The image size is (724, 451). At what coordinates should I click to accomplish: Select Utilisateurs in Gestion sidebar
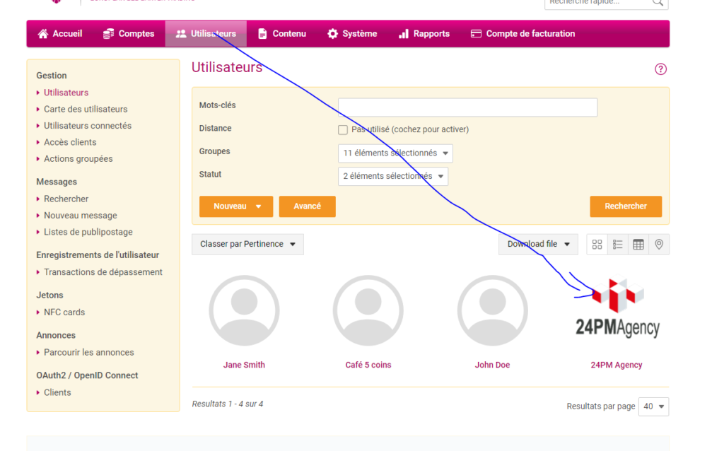tap(66, 93)
